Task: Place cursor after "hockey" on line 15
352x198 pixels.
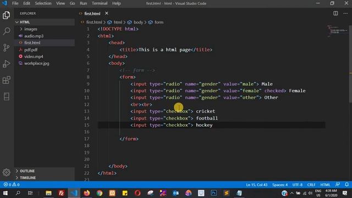Action: [213, 125]
